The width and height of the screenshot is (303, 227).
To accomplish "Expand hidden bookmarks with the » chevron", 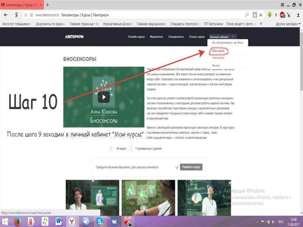I will [261, 24].
